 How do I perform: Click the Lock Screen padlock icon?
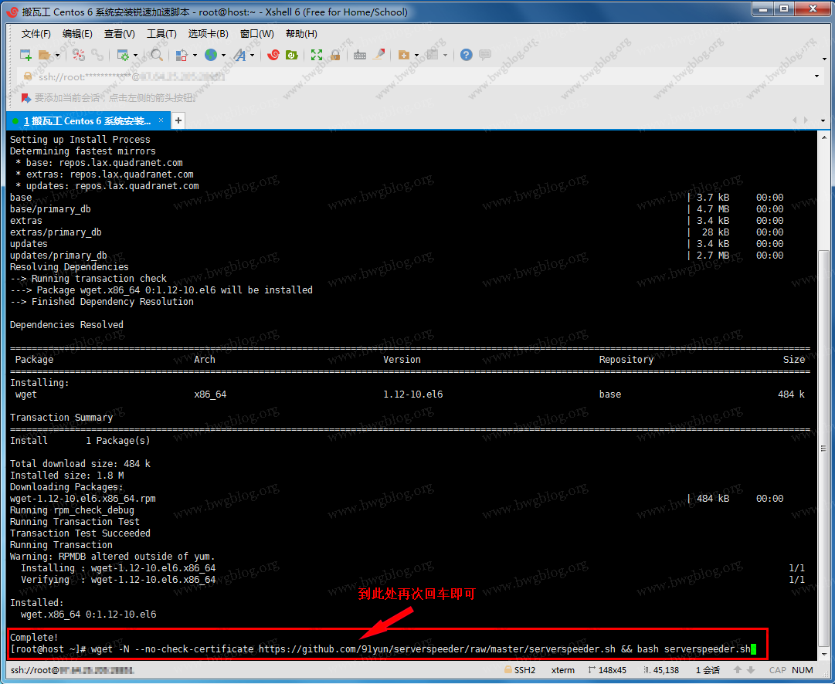[x=335, y=55]
